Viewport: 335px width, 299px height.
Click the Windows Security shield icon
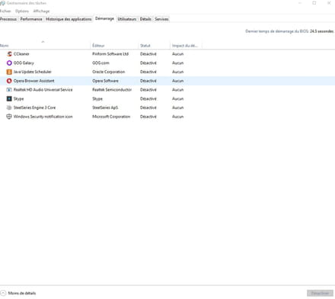[9, 117]
